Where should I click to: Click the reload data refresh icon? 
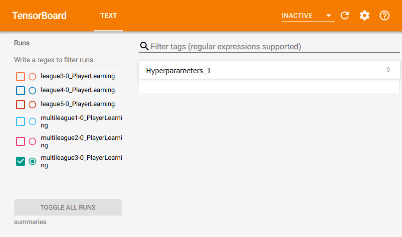(345, 15)
